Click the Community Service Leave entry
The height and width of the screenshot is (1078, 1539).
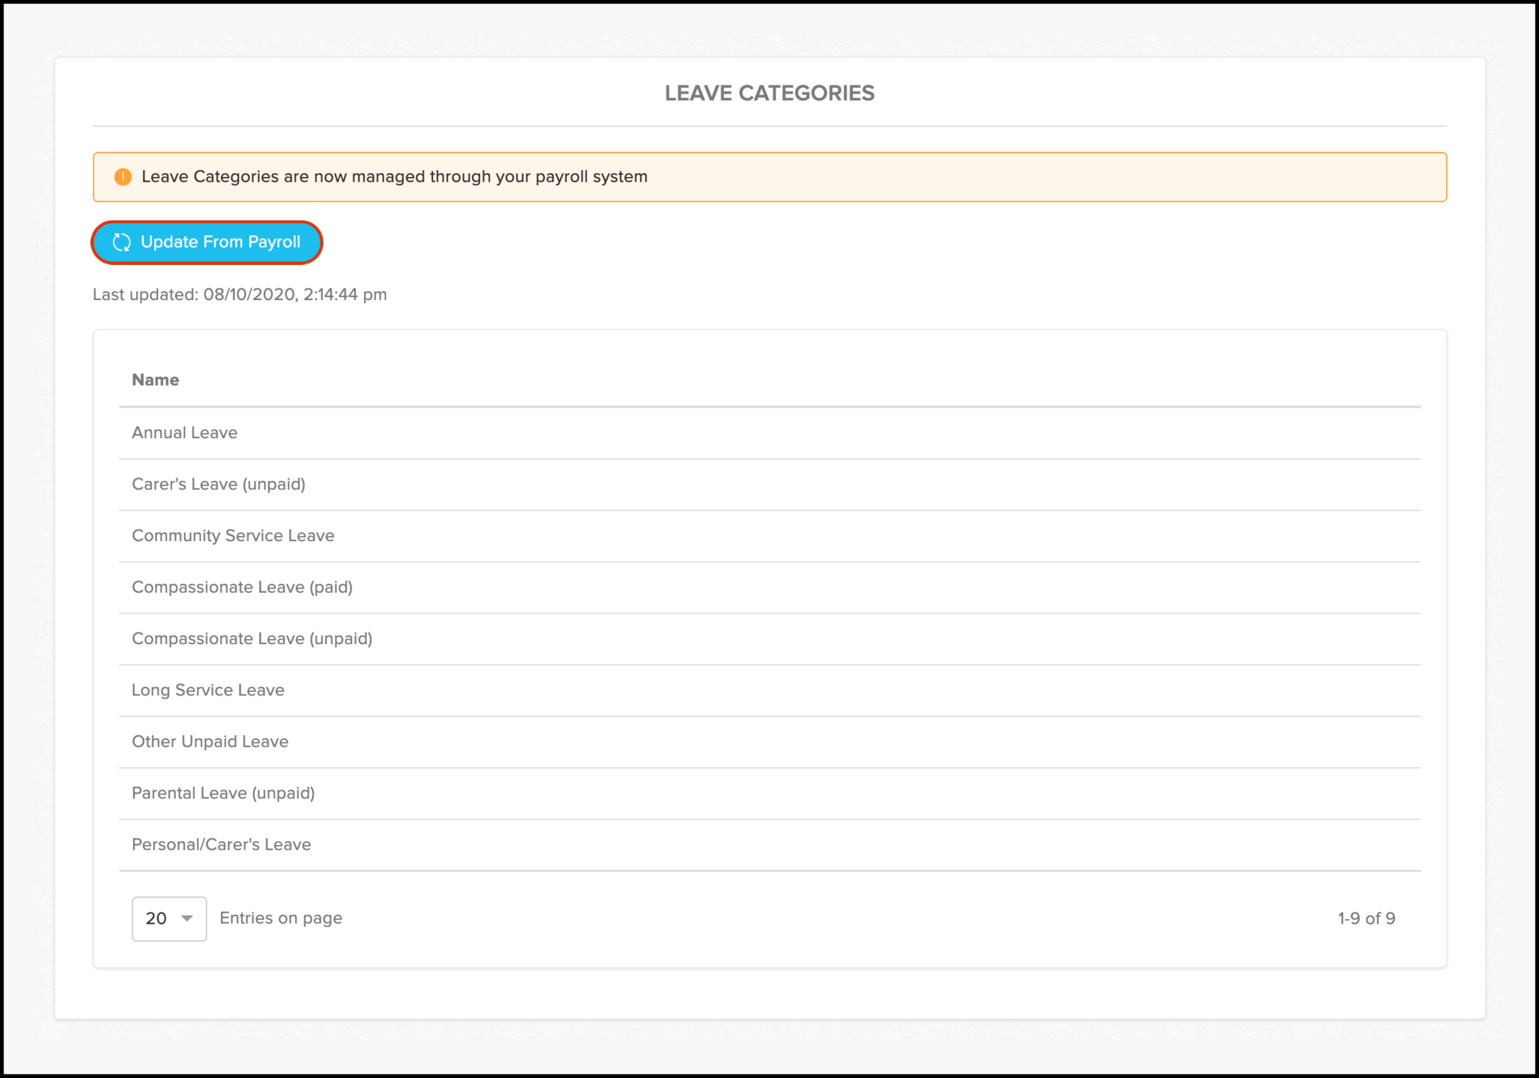coord(233,536)
